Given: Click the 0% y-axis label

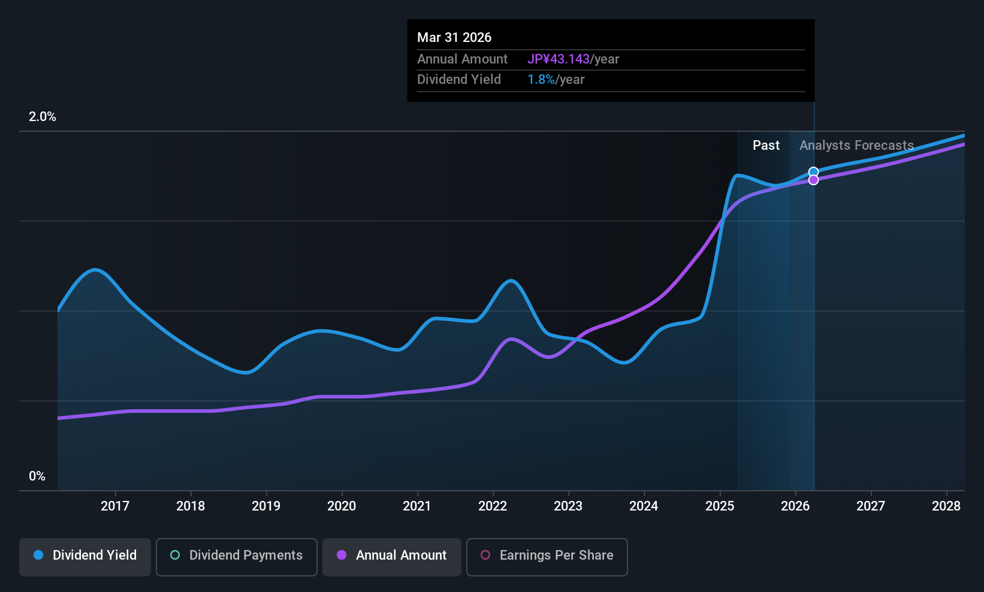Looking at the screenshot, I should [x=37, y=476].
